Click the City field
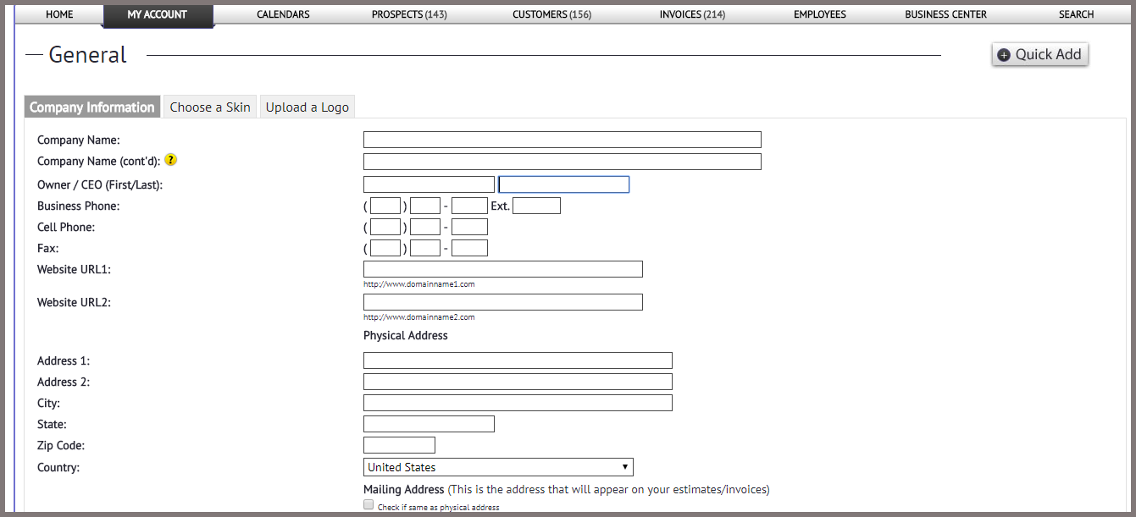This screenshot has height=517, width=1136. point(518,403)
